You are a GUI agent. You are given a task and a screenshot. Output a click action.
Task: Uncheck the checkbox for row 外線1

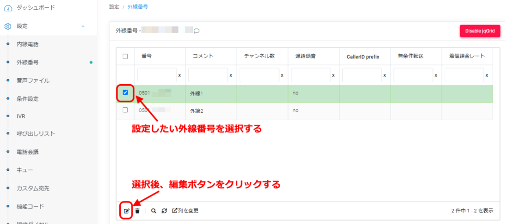[x=125, y=93]
